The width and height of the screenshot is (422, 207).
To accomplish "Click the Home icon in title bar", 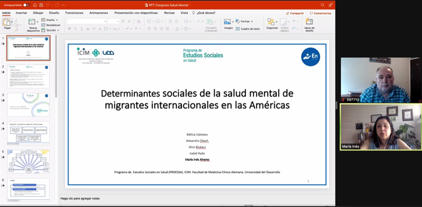I will [35, 5].
